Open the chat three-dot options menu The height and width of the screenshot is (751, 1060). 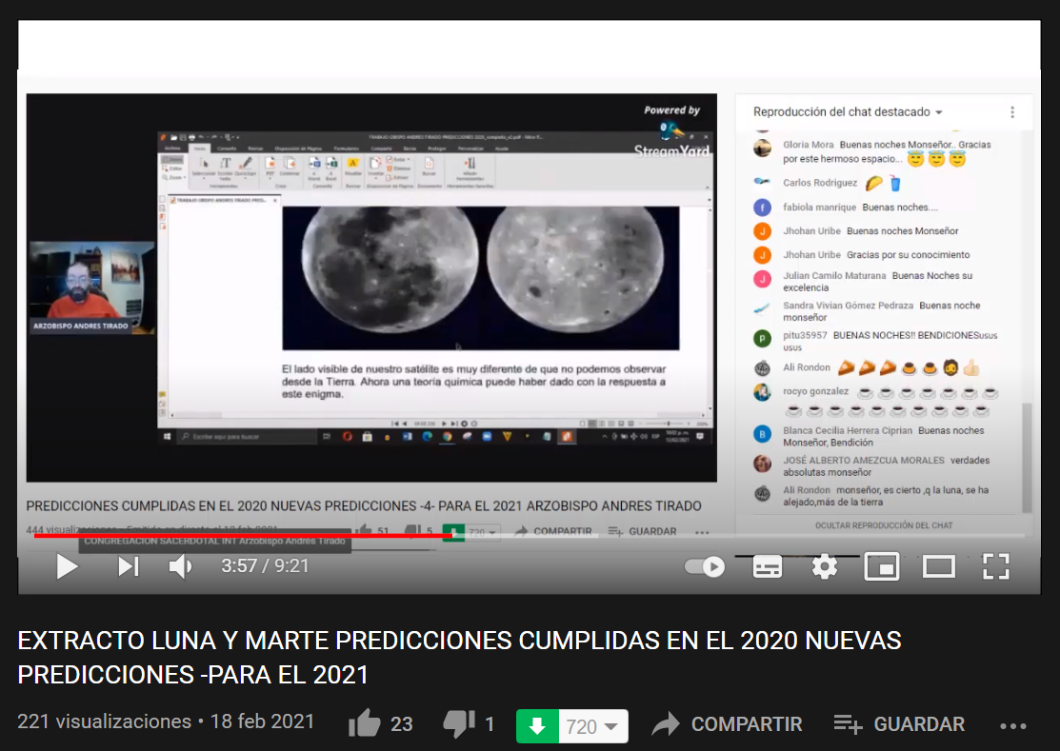[1012, 112]
